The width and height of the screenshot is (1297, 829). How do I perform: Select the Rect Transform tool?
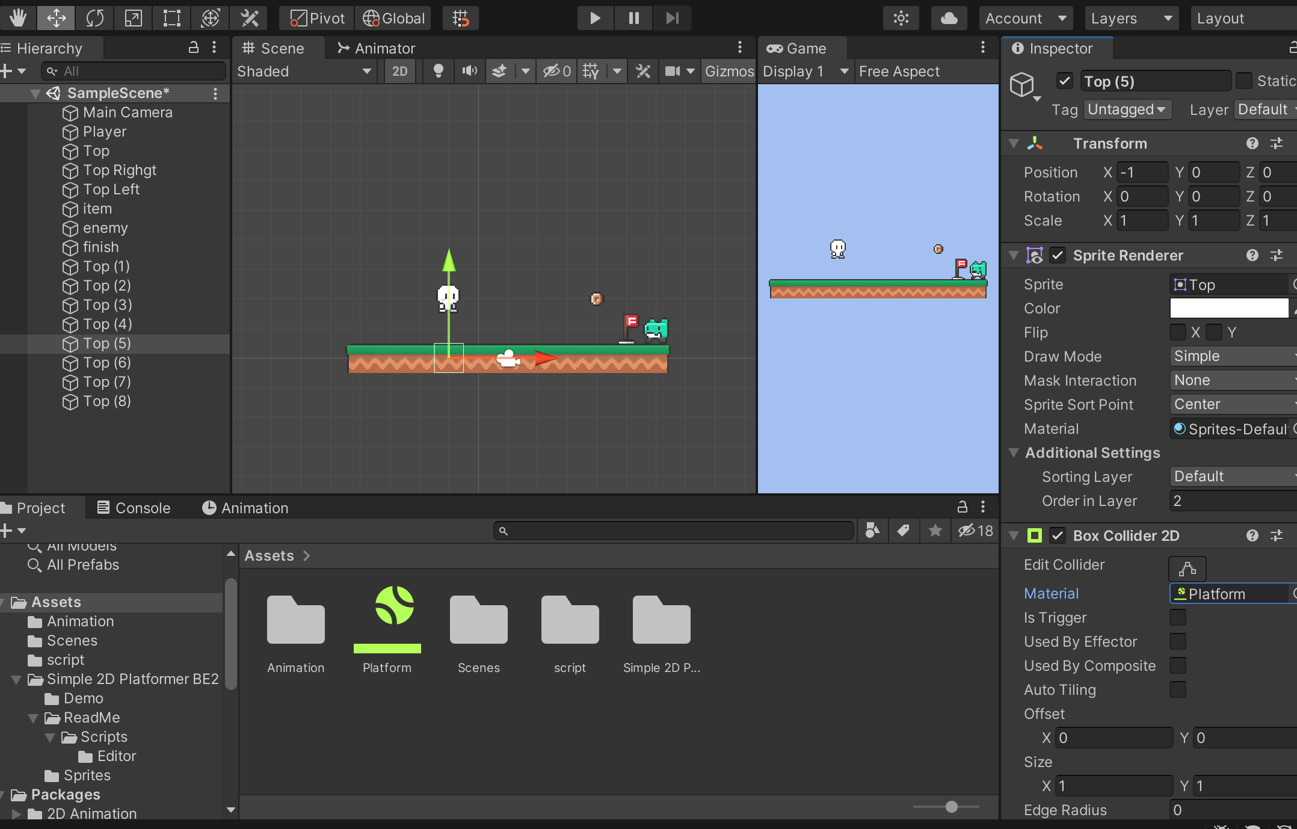point(171,18)
